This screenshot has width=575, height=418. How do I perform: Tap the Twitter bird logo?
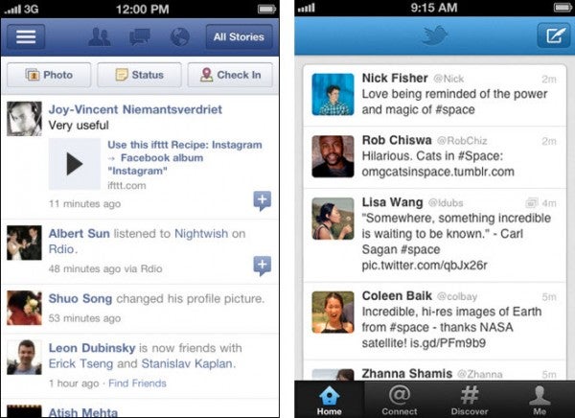(435, 35)
